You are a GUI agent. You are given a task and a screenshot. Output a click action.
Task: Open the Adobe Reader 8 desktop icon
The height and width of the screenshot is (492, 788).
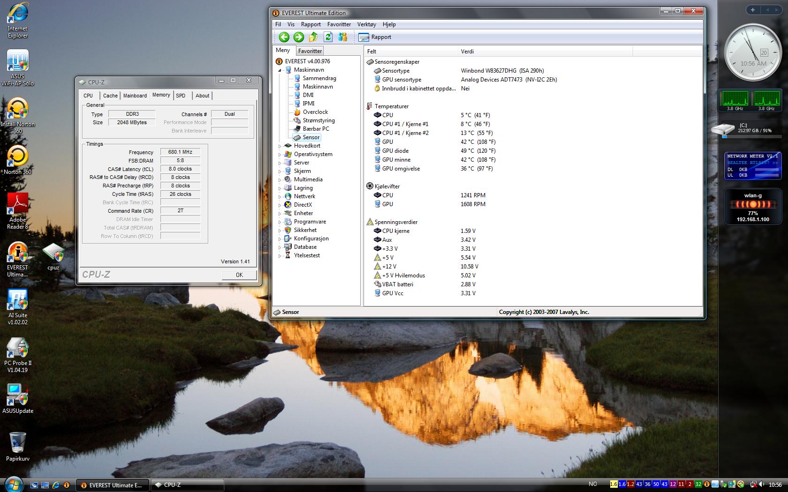click(17, 211)
